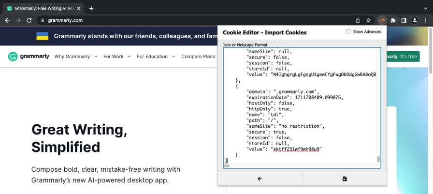Image resolution: width=433 pixels, height=194 pixels.
Task: Click the "sameSite": "no_restriction" line
Action: click(x=285, y=126)
